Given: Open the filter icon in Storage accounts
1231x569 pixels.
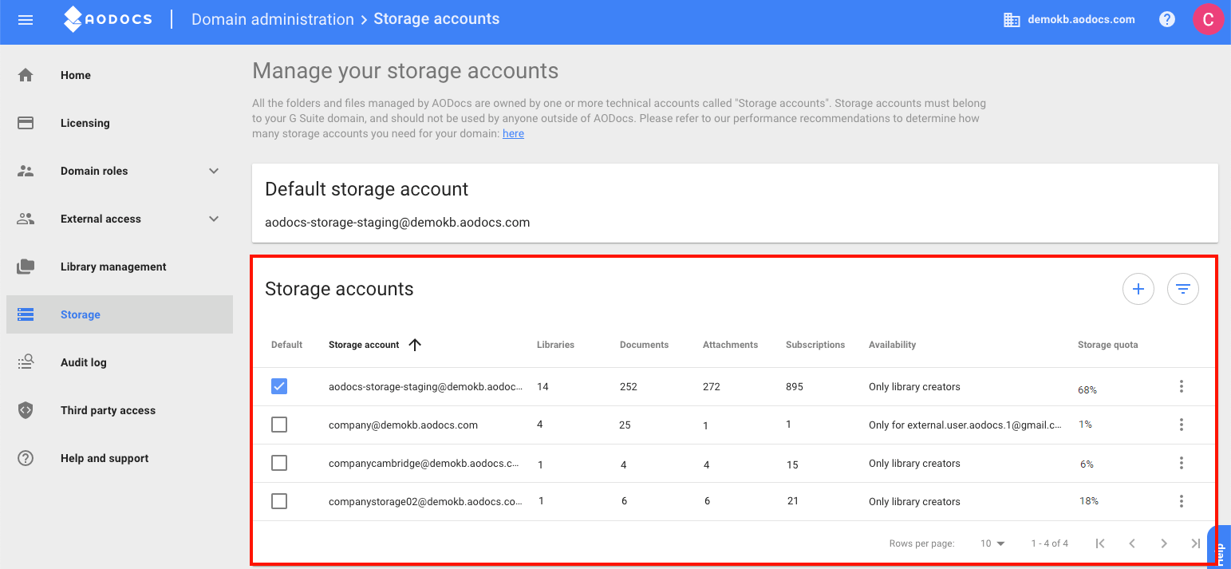Looking at the screenshot, I should pos(1182,289).
